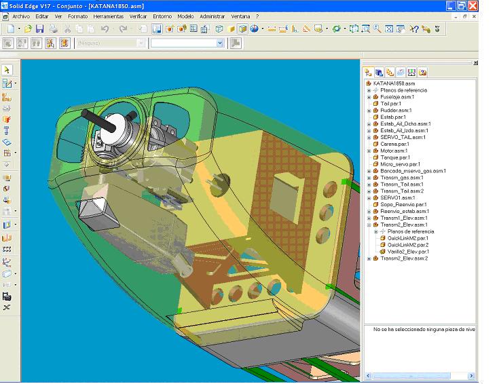Click the Undo arrow icon
The height and width of the screenshot is (384, 499).
pos(105,29)
